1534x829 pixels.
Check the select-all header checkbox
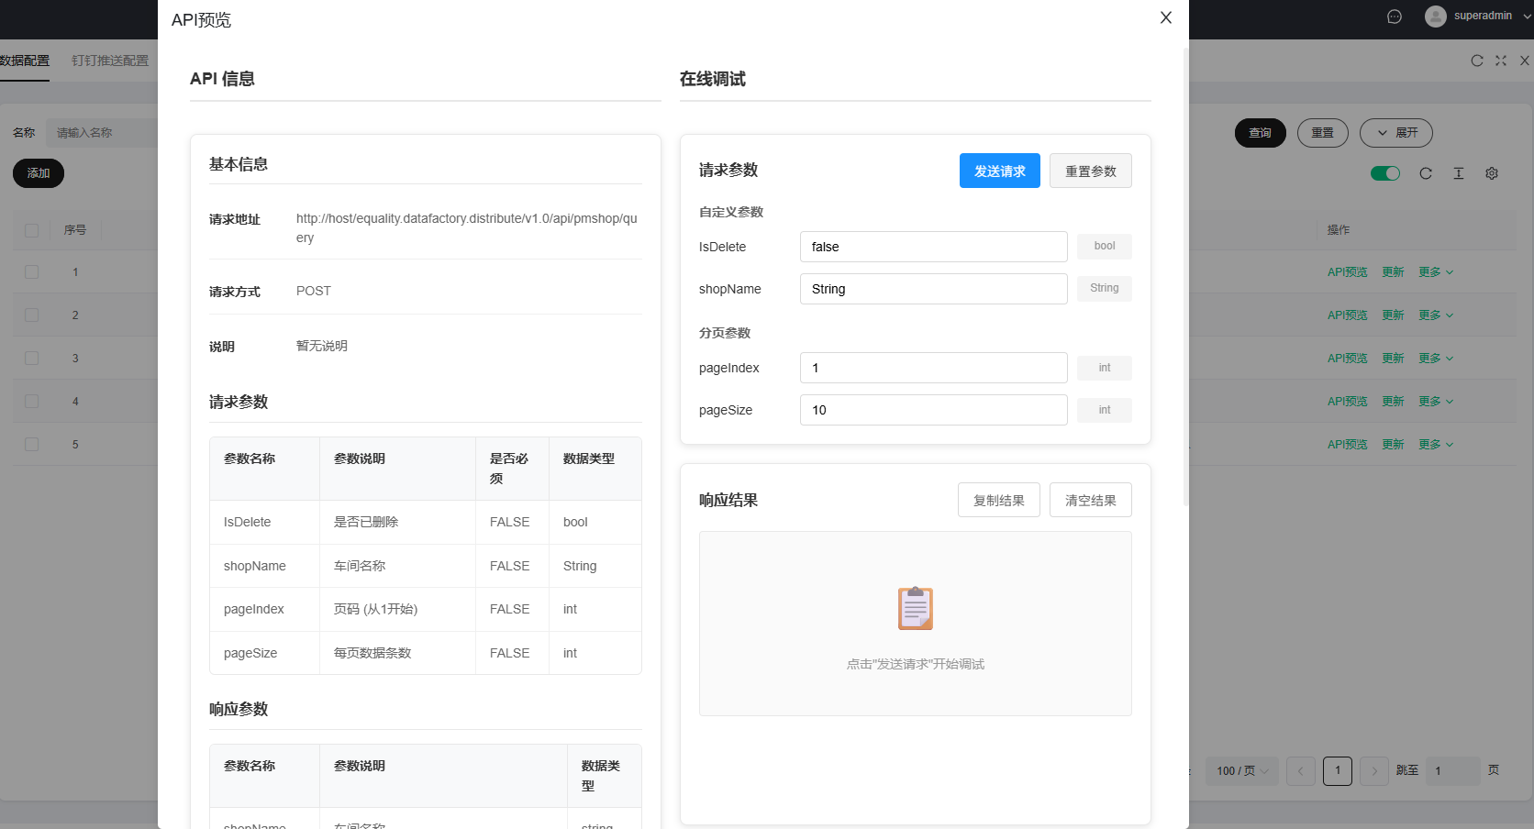(32, 230)
